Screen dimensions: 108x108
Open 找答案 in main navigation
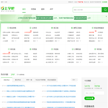tap(33, 9)
